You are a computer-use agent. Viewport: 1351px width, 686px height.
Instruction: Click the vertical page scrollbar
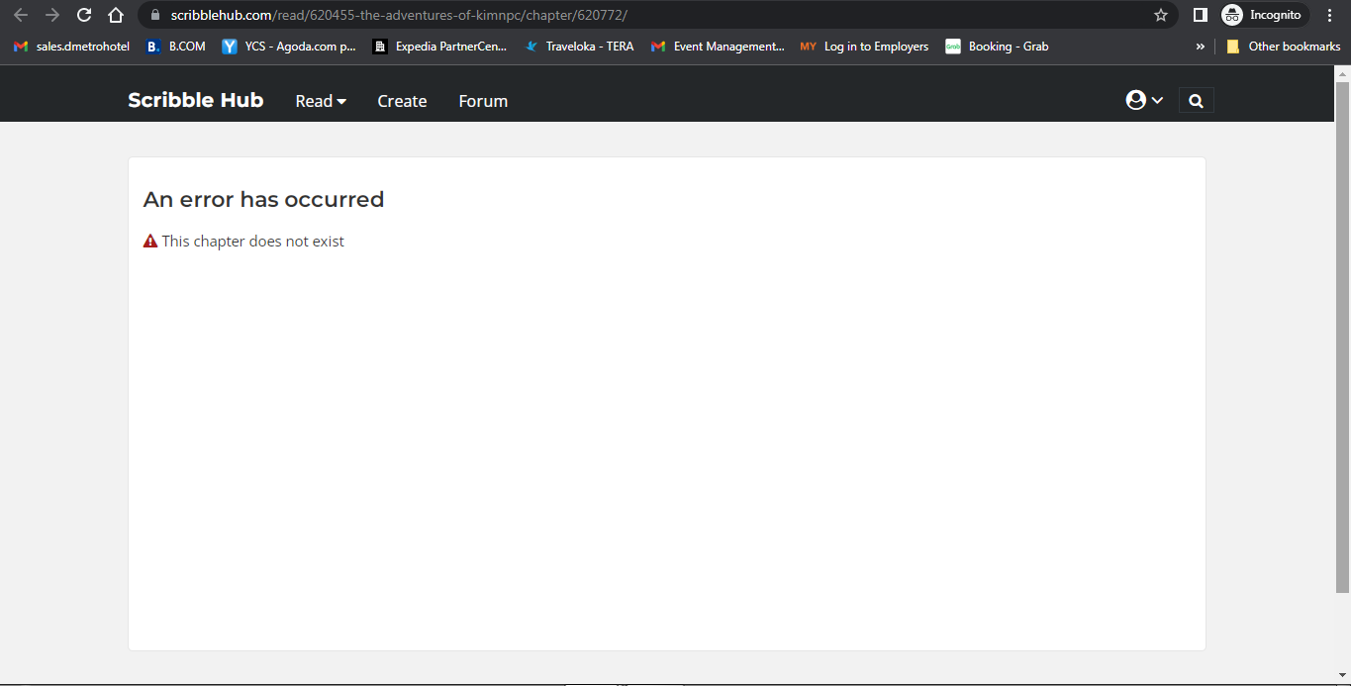[x=1343, y=337]
